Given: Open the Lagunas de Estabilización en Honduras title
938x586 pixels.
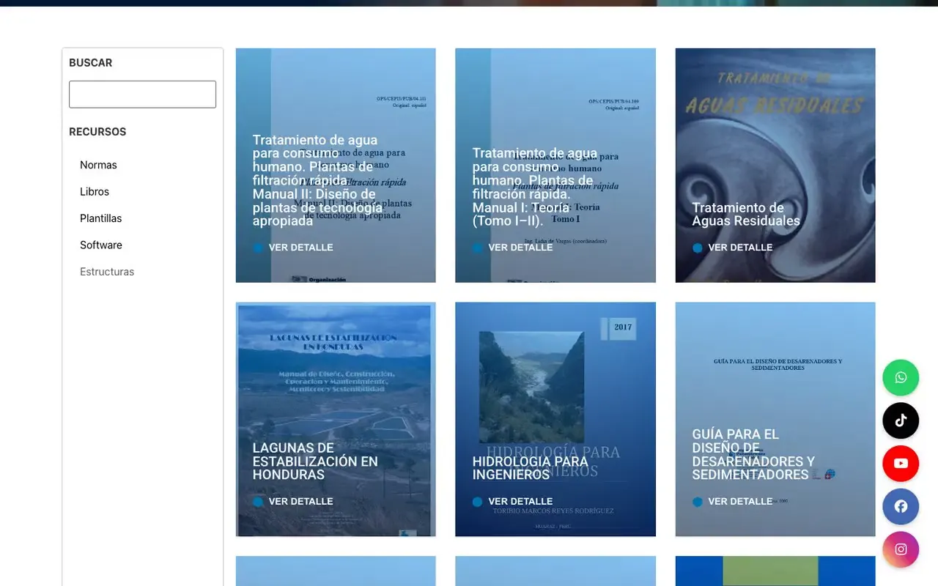Looking at the screenshot, I should pos(315,461).
